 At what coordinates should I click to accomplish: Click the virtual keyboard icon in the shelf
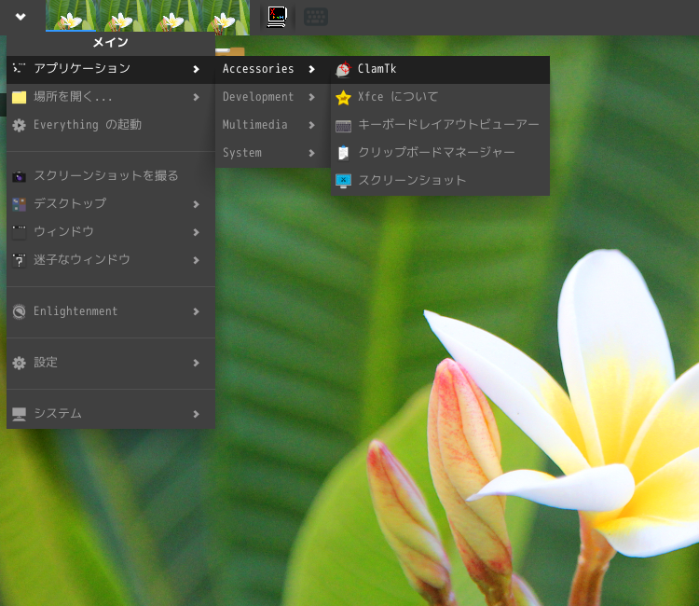tap(316, 17)
